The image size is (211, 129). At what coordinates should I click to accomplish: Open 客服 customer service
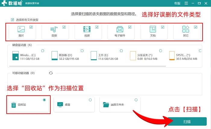[x=177, y=3]
